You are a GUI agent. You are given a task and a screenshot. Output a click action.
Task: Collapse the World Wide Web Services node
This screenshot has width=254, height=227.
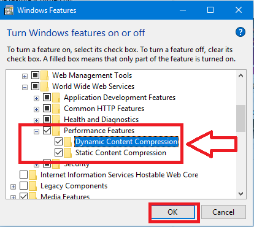click(x=25, y=88)
